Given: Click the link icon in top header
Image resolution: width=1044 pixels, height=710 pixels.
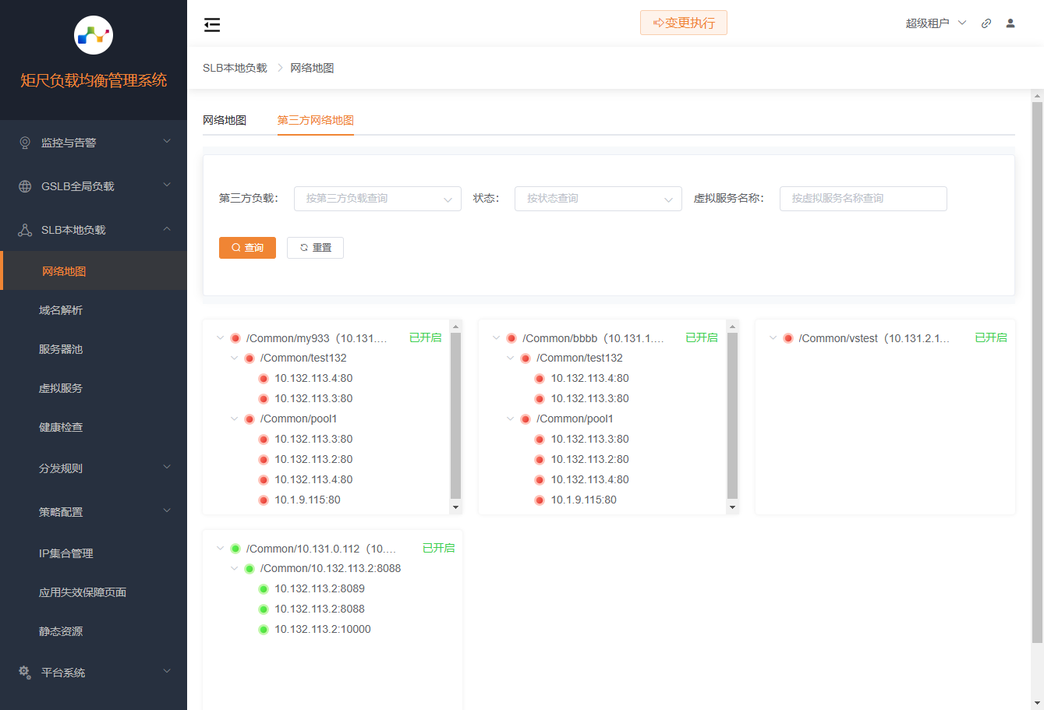Looking at the screenshot, I should [986, 23].
